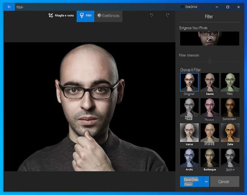Open Ritaglia e ruota crop tool
This screenshot has width=247, height=195.
[x=61, y=15]
